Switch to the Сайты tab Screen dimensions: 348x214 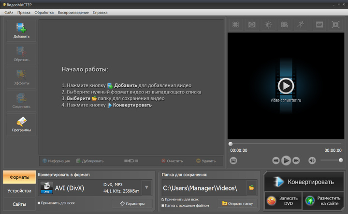coord(19,204)
